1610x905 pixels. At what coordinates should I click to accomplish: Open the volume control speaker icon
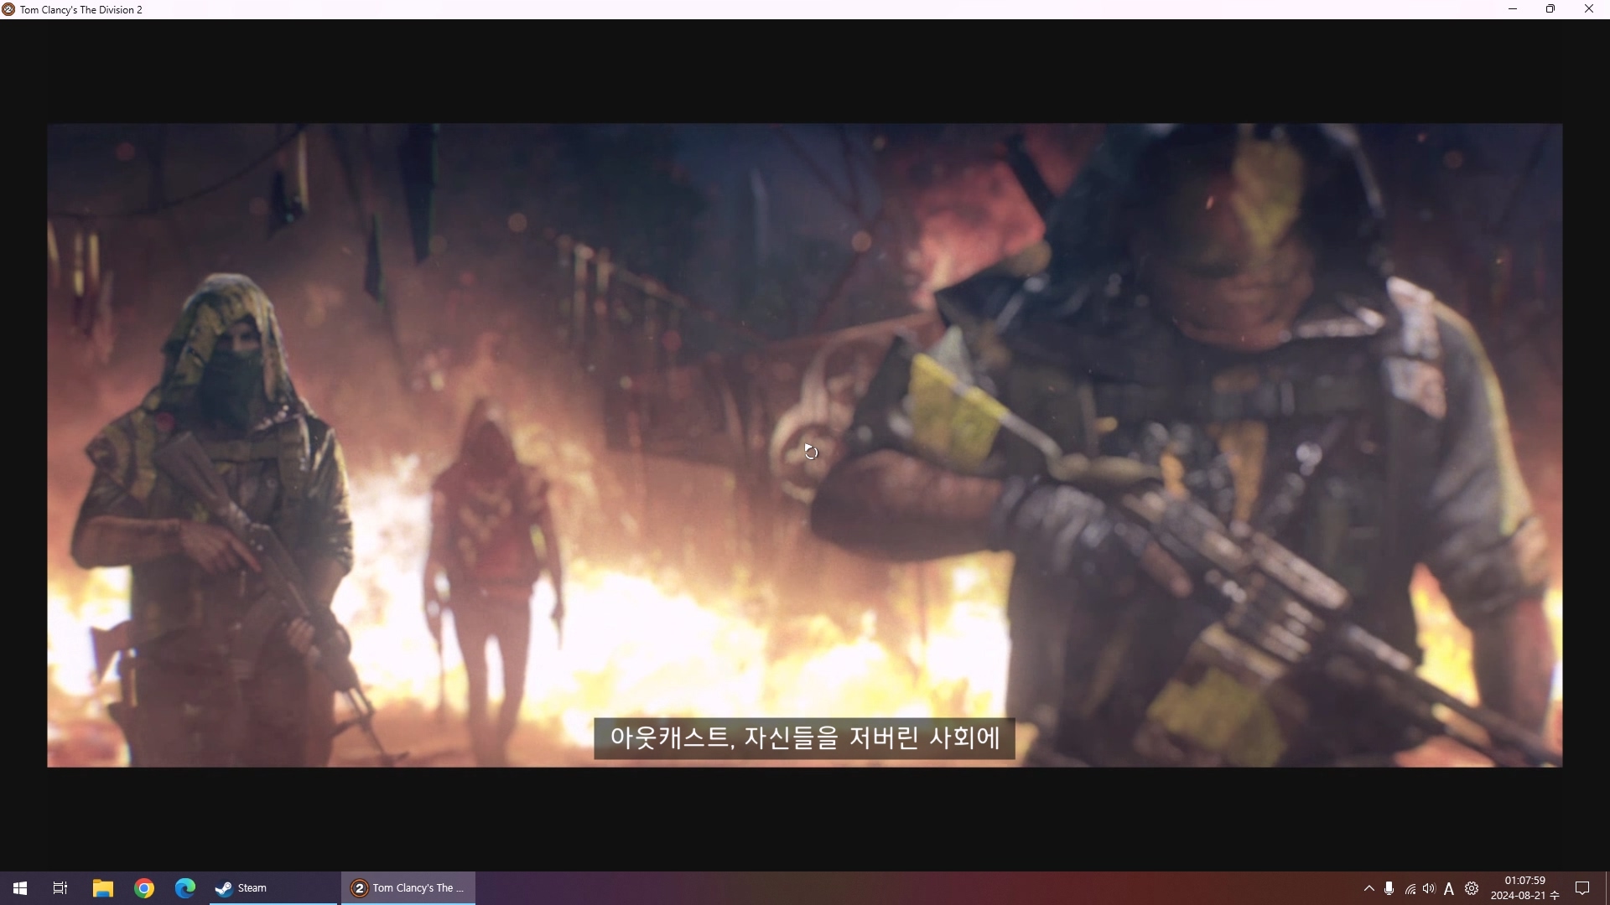coord(1429,888)
